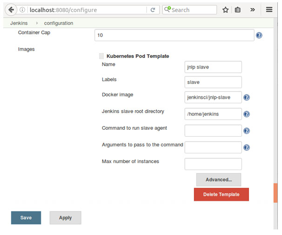Reload the page with refresh icon
The image size is (282, 235).
(153, 10)
